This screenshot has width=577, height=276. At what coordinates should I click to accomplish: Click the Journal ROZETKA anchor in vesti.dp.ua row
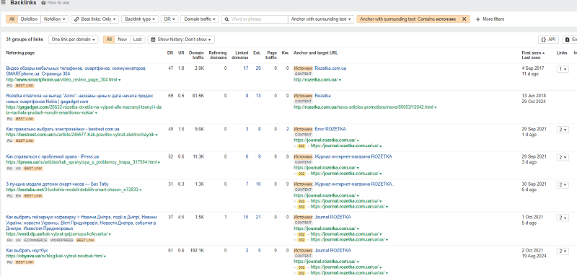(x=332, y=217)
